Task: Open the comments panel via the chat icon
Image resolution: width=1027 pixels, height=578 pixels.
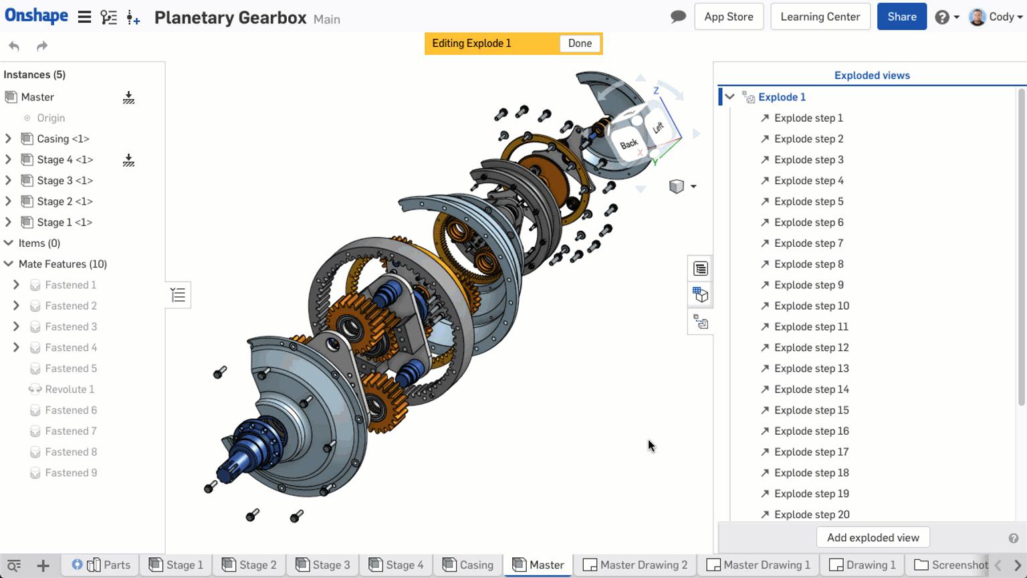Action: click(677, 15)
